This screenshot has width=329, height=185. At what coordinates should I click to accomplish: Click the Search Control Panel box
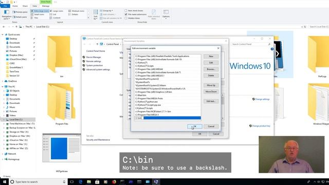[x=251, y=44]
